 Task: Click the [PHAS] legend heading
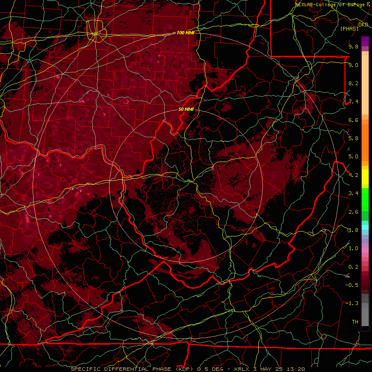[x=349, y=29]
